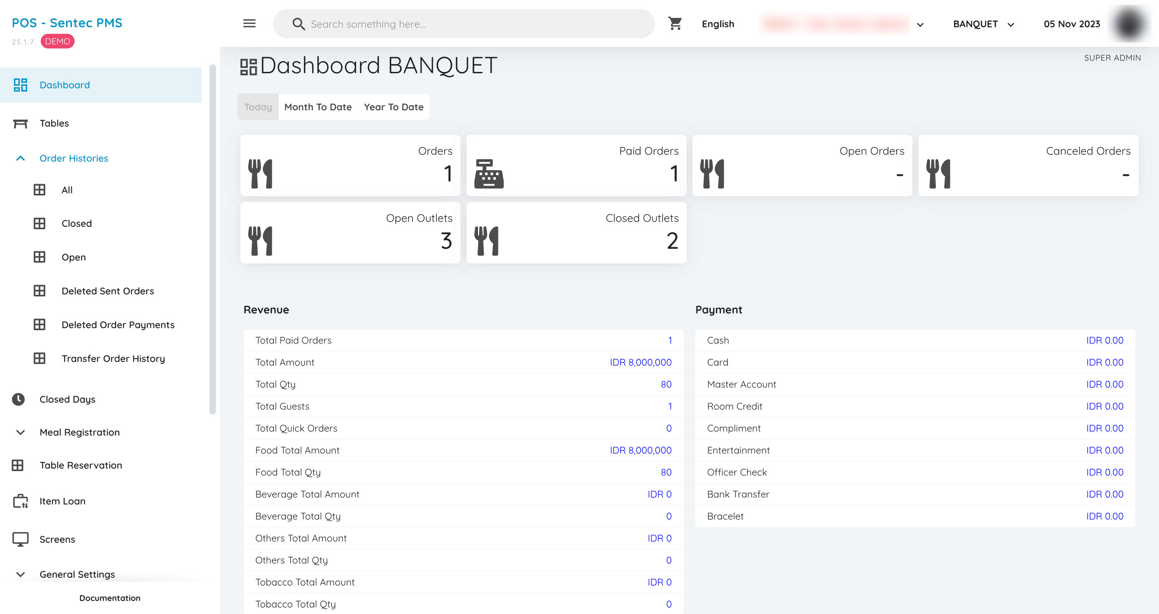Screen dimensions: 1159x614
Task: Switch to Month To Date tab
Action: click(x=317, y=107)
